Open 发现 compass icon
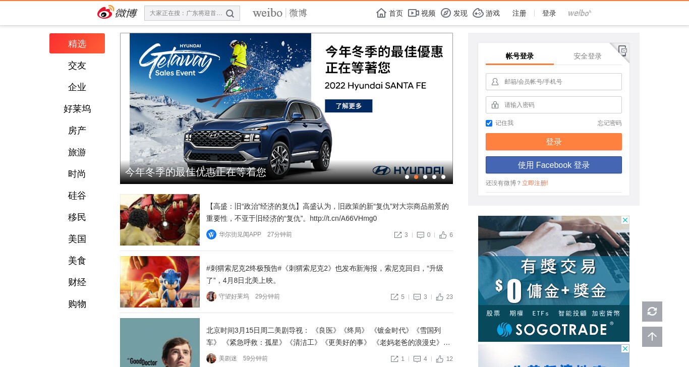This screenshot has width=689, height=367. tap(446, 13)
